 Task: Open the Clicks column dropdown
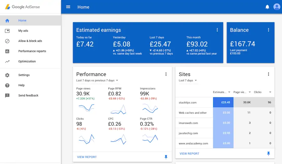coord(270,92)
